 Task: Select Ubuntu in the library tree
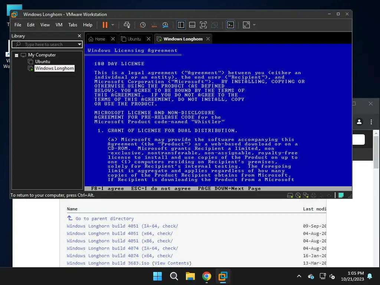(43, 62)
